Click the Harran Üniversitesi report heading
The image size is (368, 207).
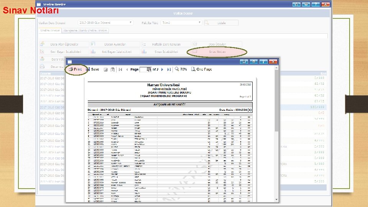tap(163, 85)
